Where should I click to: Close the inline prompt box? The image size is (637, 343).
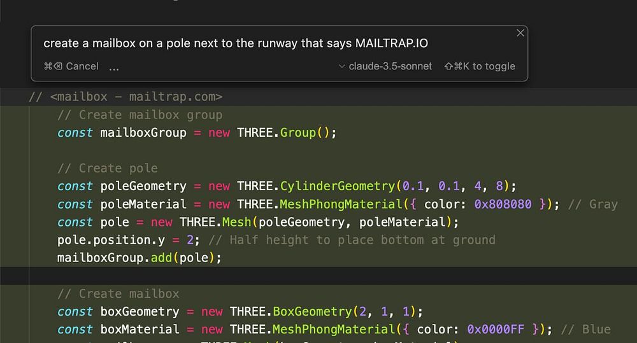tap(520, 33)
